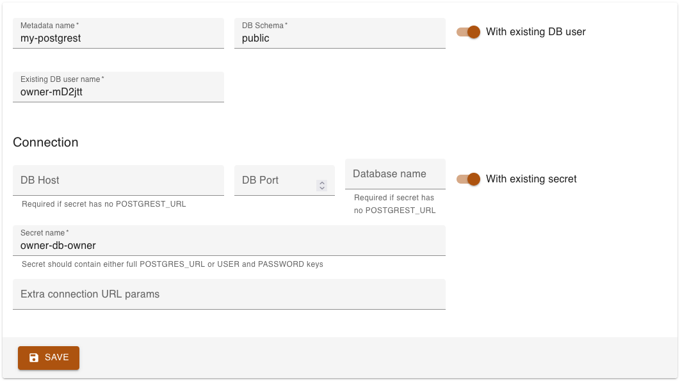The width and height of the screenshot is (680, 382).
Task: Focus the Metadata name field
Action: (118, 38)
